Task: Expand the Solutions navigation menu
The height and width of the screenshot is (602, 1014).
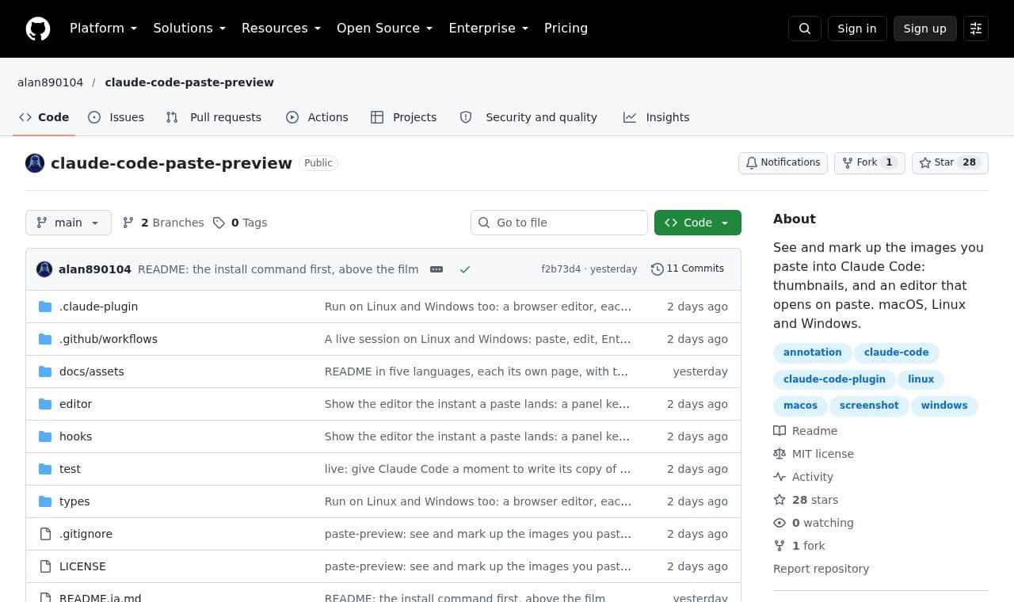Action: 189,29
